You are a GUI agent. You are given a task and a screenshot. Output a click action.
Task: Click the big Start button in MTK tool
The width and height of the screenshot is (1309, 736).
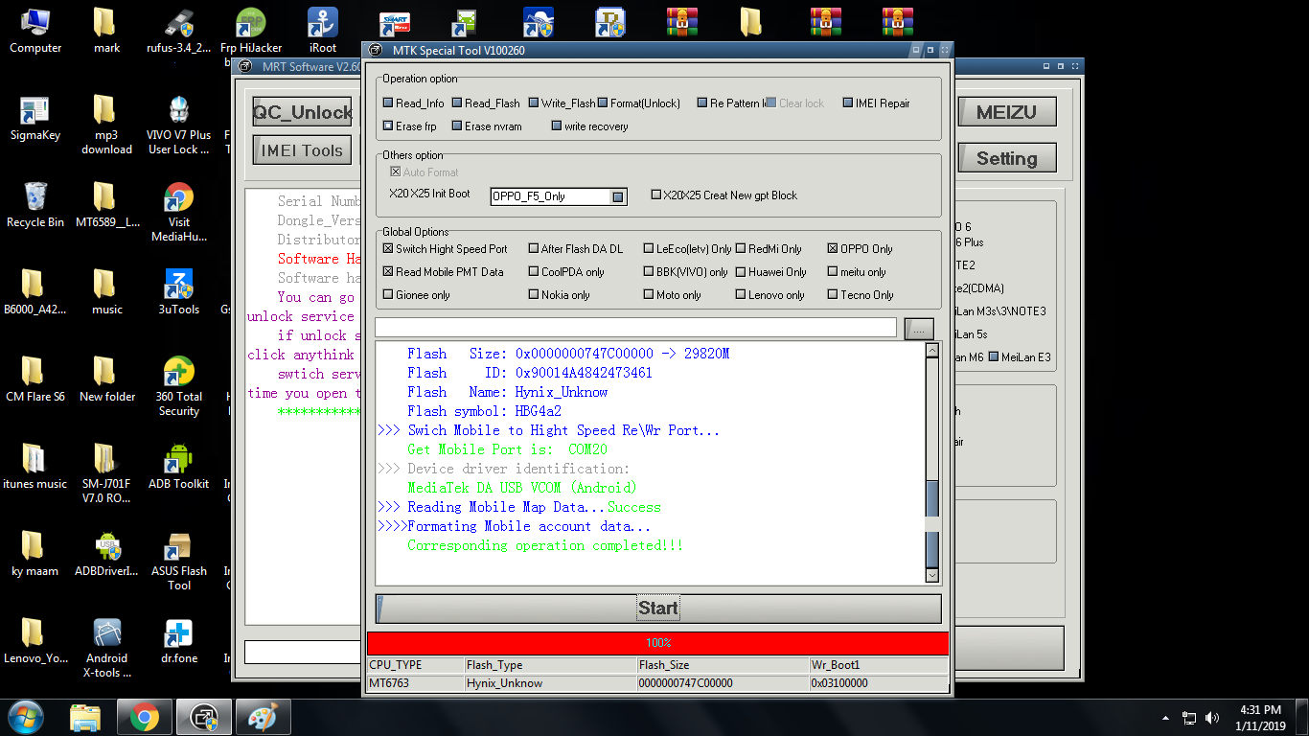658,609
